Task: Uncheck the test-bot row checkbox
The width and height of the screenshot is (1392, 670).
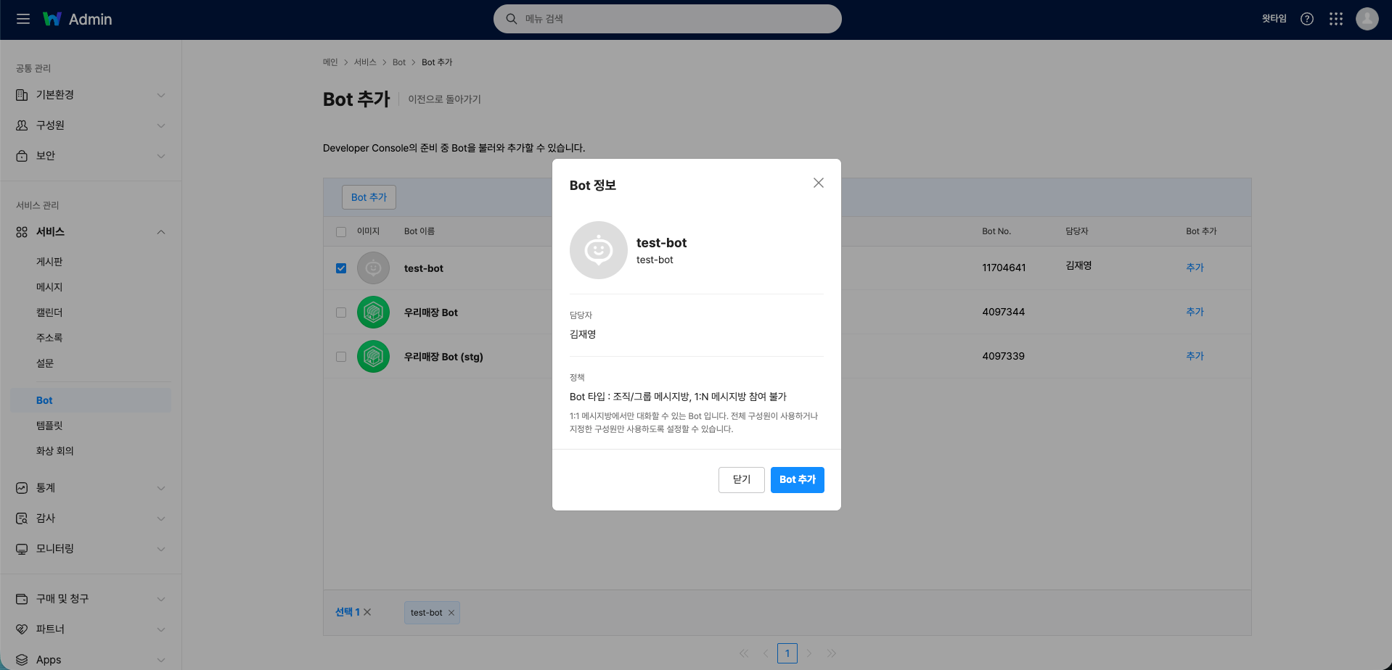Action: point(341,268)
